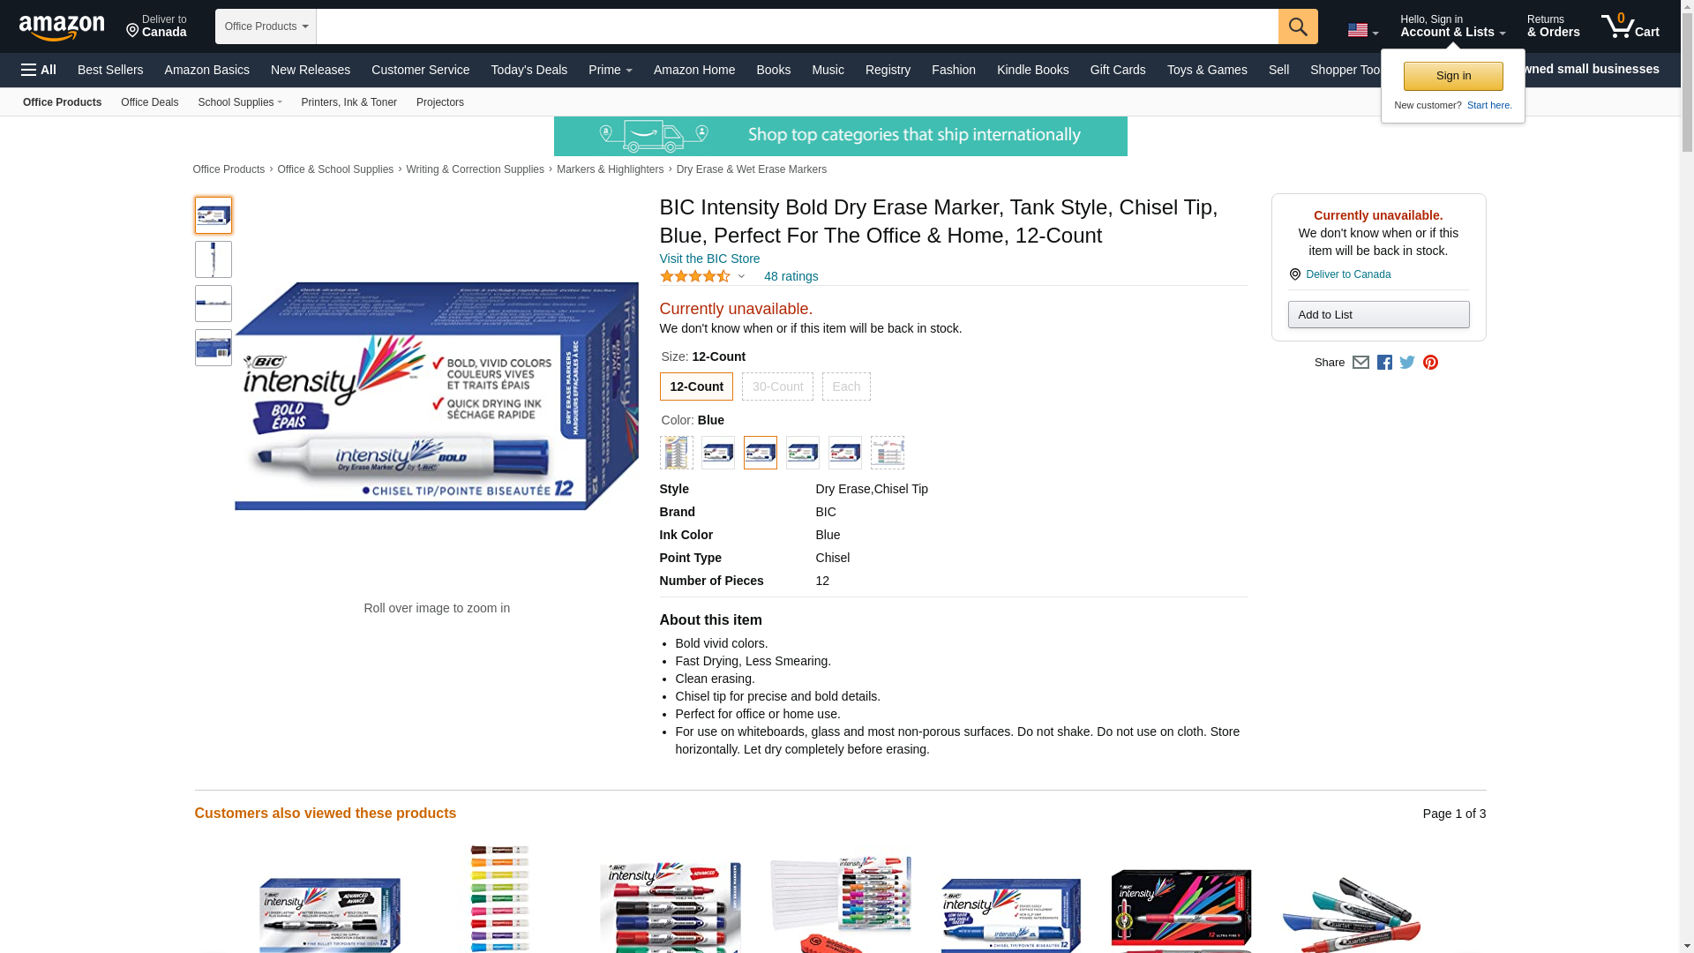Click the magnifying glass search button
Screen dimensions: 1694x953
coord(1298,26)
